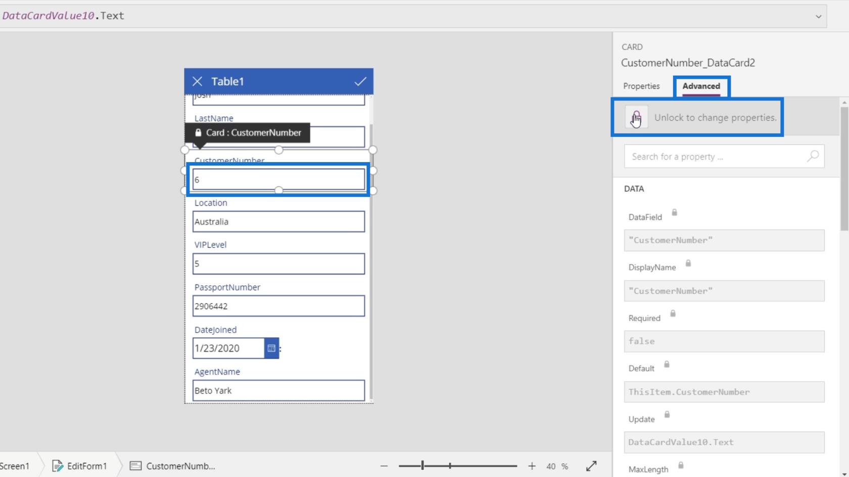Click the CustomerNumber input showing 6
This screenshot has width=849, height=477.
coord(278,179)
